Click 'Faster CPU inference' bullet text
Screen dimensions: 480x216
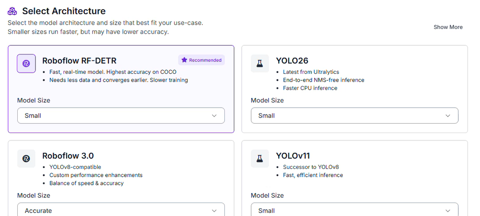click(310, 88)
